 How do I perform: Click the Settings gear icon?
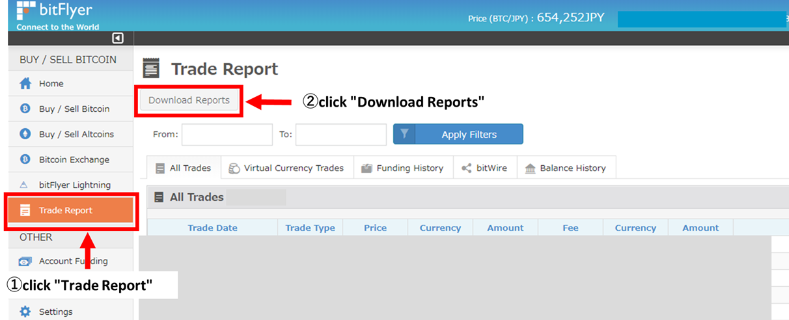(25, 312)
